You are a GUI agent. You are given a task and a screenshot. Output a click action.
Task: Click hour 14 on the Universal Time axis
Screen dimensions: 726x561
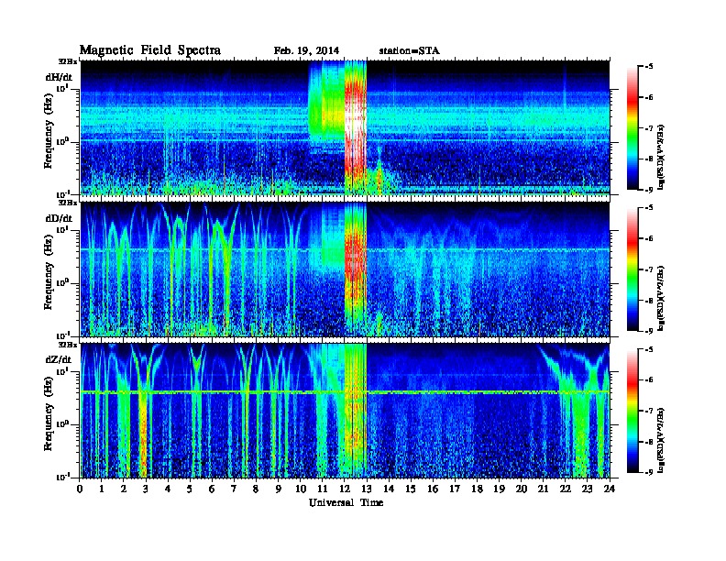(x=389, y=489)
